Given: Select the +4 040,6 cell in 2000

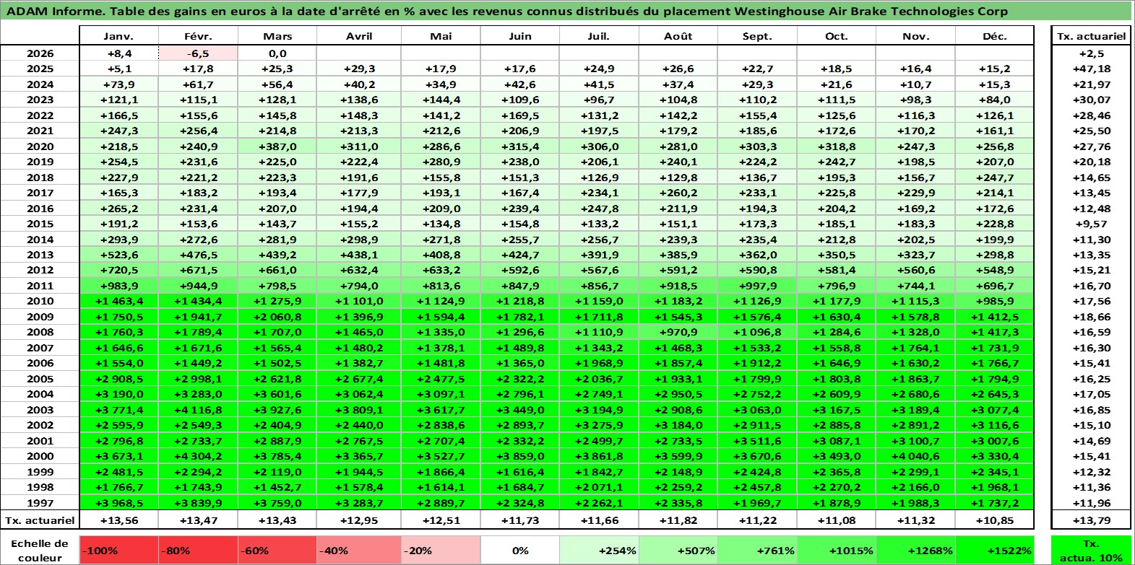Looking at the screenshot, I should point(915,456).
